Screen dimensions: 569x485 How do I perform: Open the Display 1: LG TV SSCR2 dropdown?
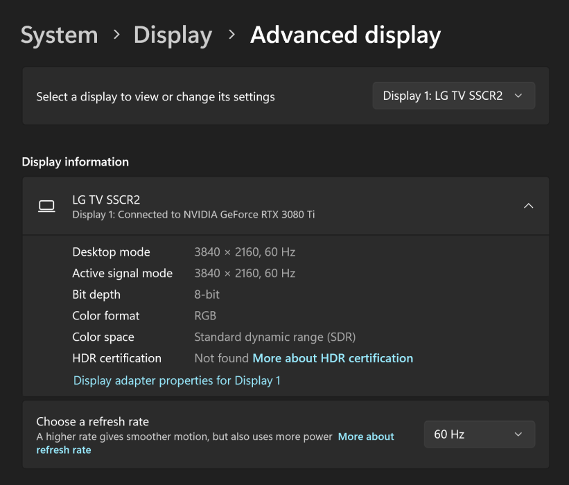tap(453, 96)
